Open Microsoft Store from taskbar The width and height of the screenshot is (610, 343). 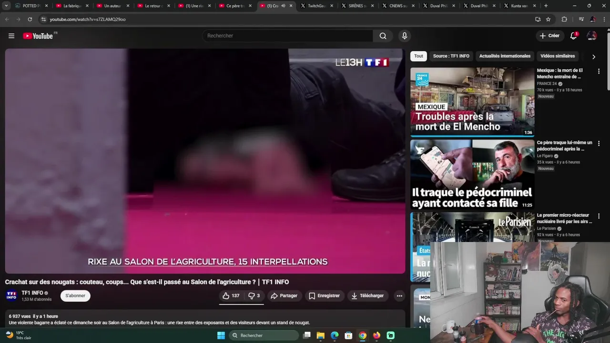pos(349,335)
